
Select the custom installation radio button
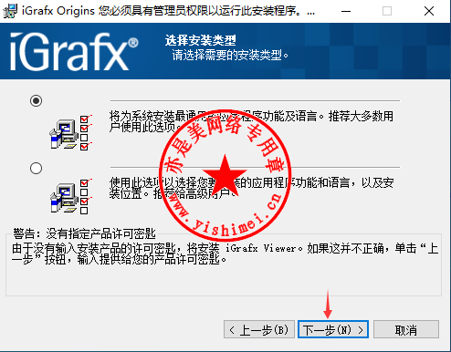36,168
